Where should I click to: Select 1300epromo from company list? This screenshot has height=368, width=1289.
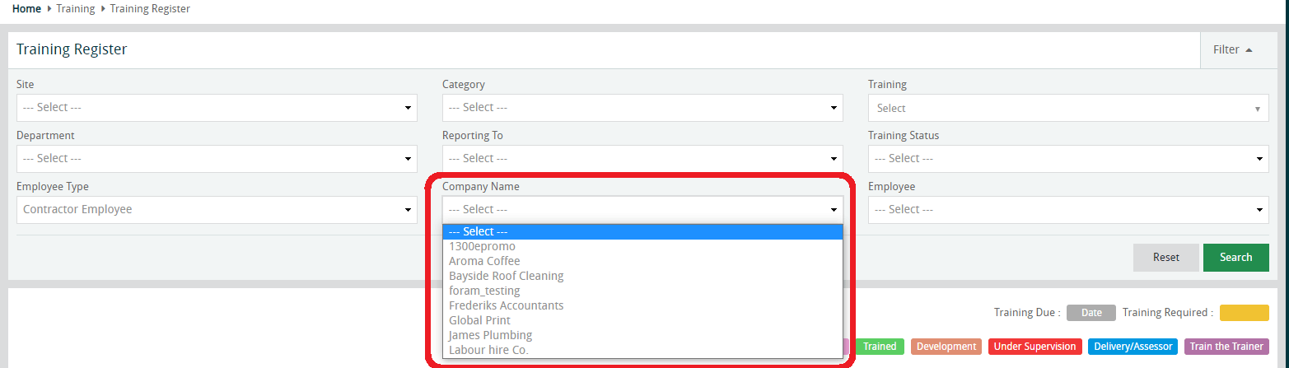483,246
